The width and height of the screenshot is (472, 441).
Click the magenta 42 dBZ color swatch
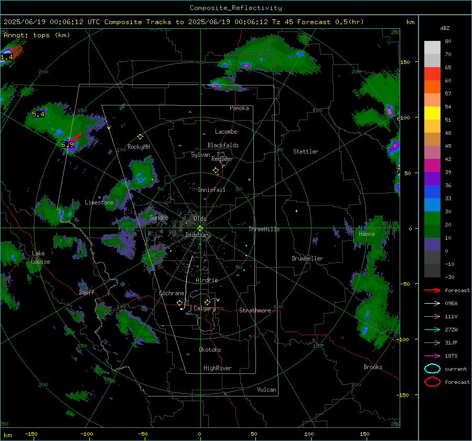click(x=432, y=166)
